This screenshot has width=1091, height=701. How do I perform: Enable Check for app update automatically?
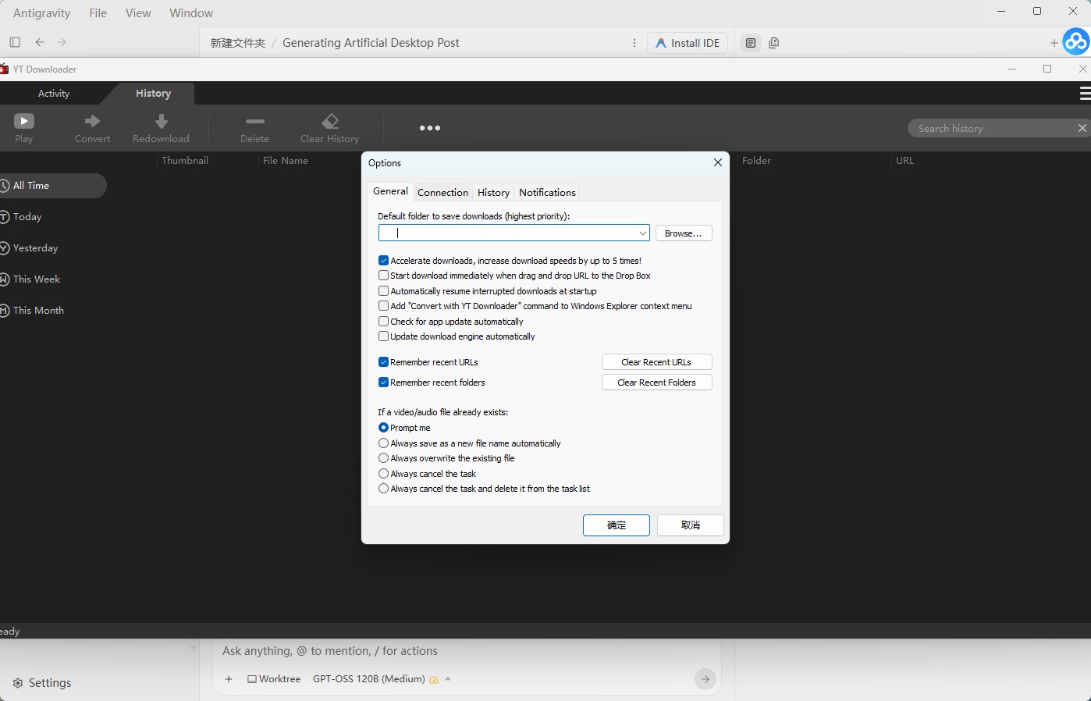pos(383,322)
